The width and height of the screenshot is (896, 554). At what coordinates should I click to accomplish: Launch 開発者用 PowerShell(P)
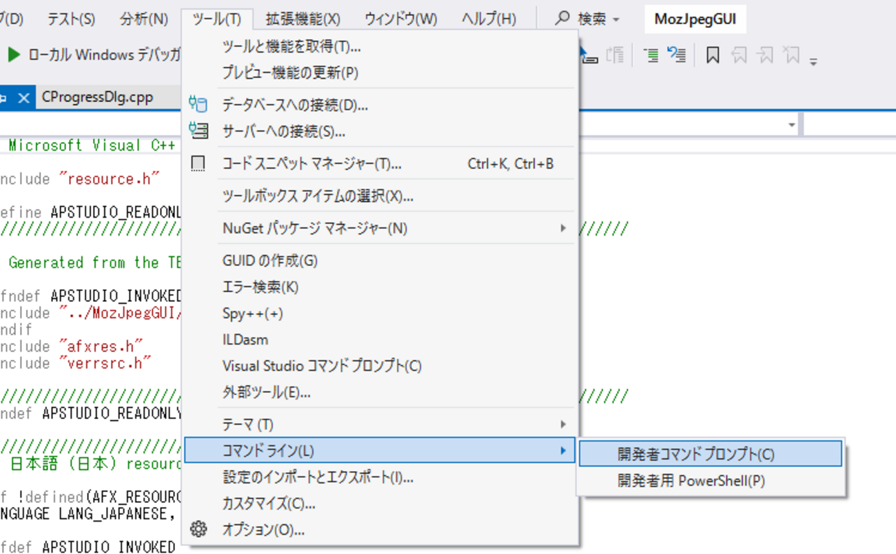(711, 480)
